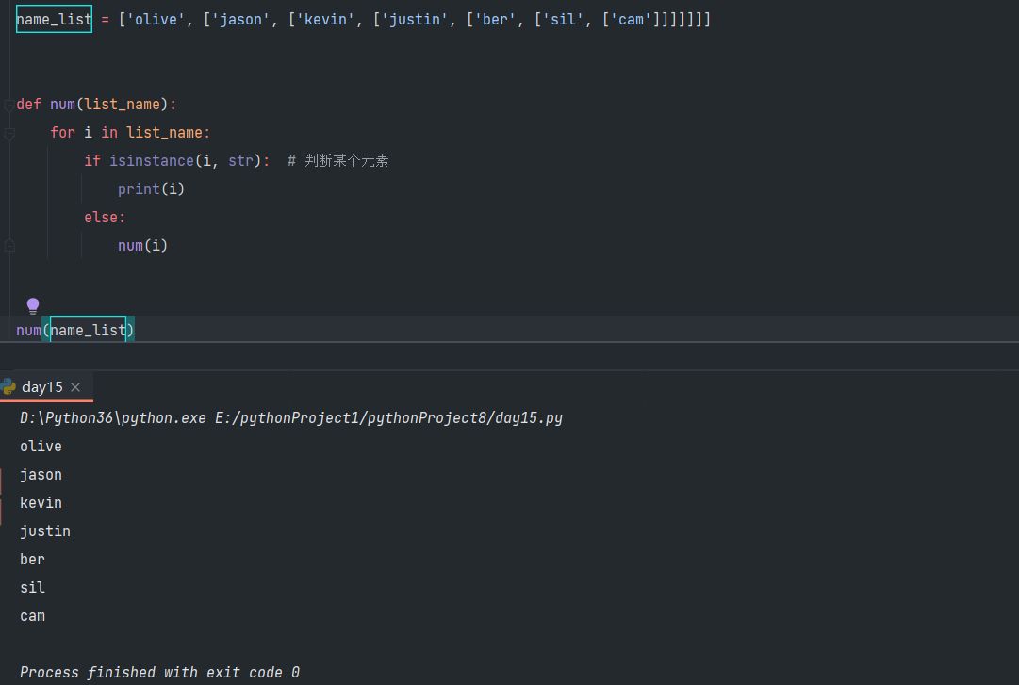
Task: Click the print(i) statement
Action: pos(151,189)
